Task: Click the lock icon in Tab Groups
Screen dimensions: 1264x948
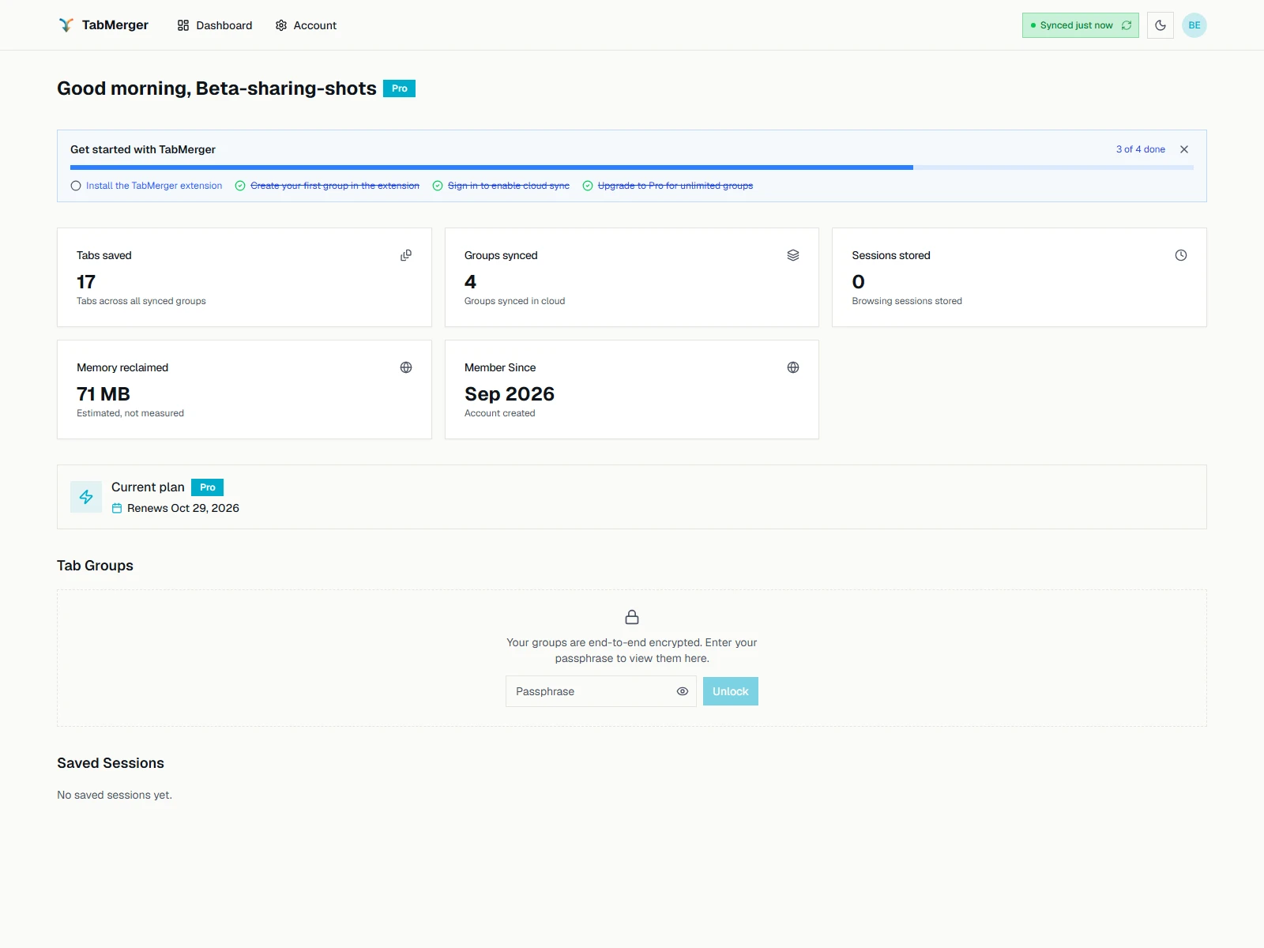Action: (x=632, y=617)
